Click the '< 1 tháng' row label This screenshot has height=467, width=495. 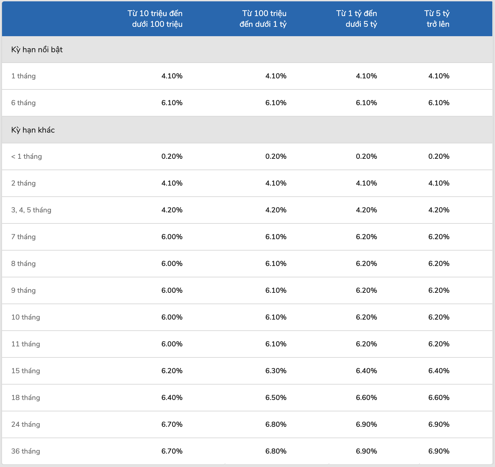26,156
